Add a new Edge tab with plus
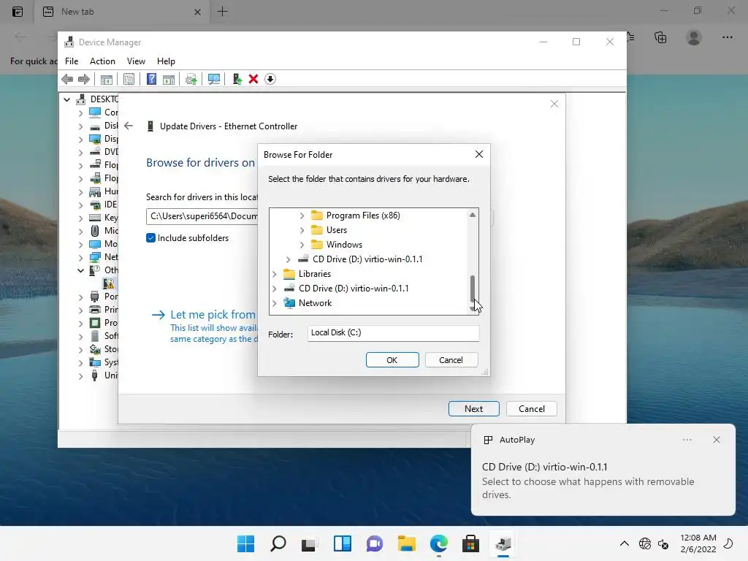This screenshot has height=561, width=748. [x=222, y=12]
